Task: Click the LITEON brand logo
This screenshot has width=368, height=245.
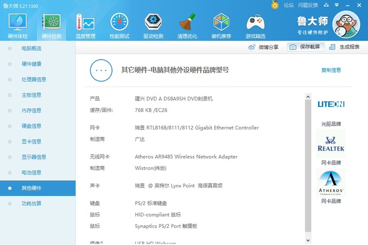Action: point(331,104)
